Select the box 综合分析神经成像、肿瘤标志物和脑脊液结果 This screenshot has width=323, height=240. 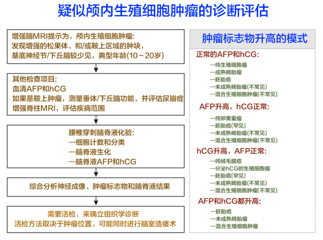click(96, 187)
